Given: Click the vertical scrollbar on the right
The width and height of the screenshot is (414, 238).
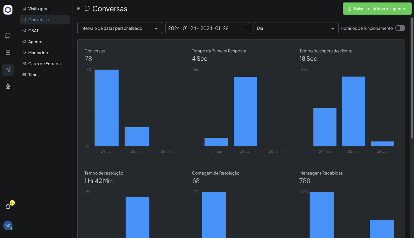Looking at the screenshot, I should point(412,79).
